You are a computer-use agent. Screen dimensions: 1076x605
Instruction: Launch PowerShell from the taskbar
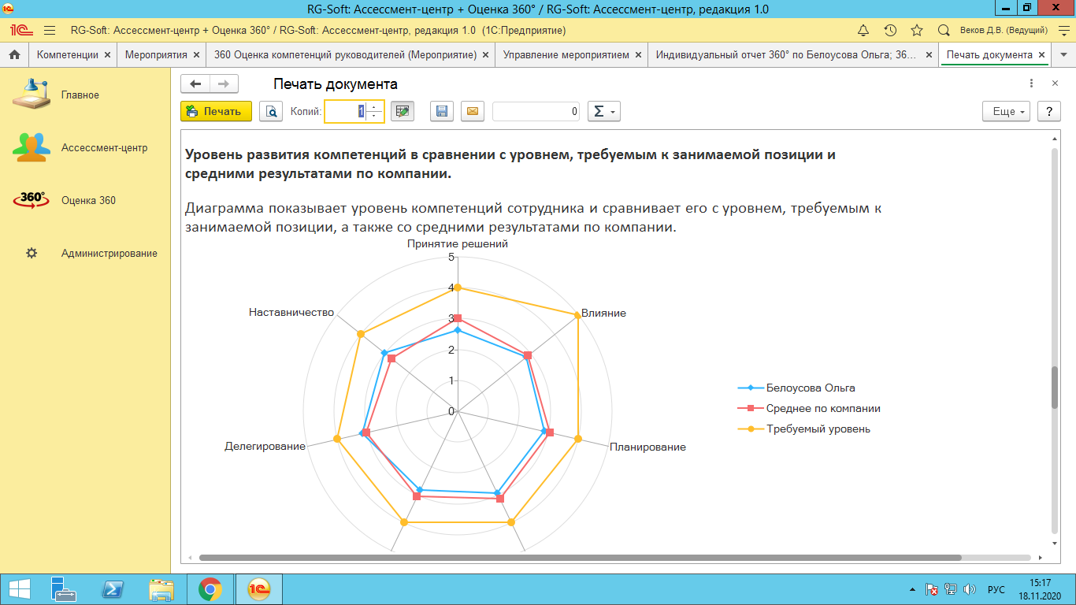[113, 589]
